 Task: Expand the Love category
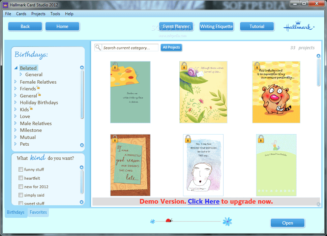[16, 116]
